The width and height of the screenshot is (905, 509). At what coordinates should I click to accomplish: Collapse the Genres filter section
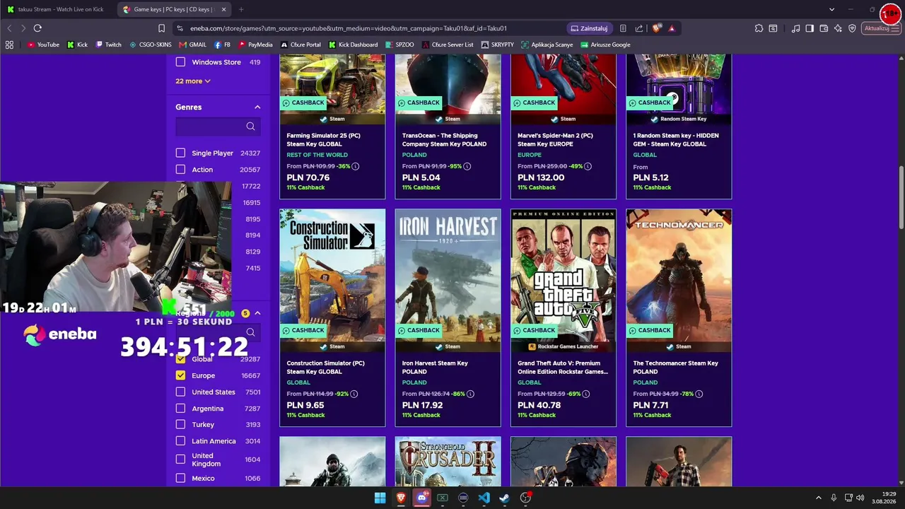pos(257,107)
